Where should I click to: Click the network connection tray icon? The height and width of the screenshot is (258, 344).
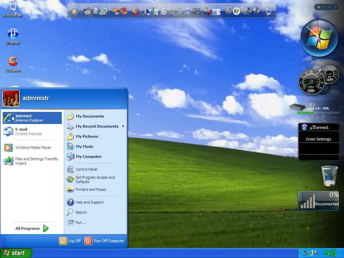tap(311, 253)
